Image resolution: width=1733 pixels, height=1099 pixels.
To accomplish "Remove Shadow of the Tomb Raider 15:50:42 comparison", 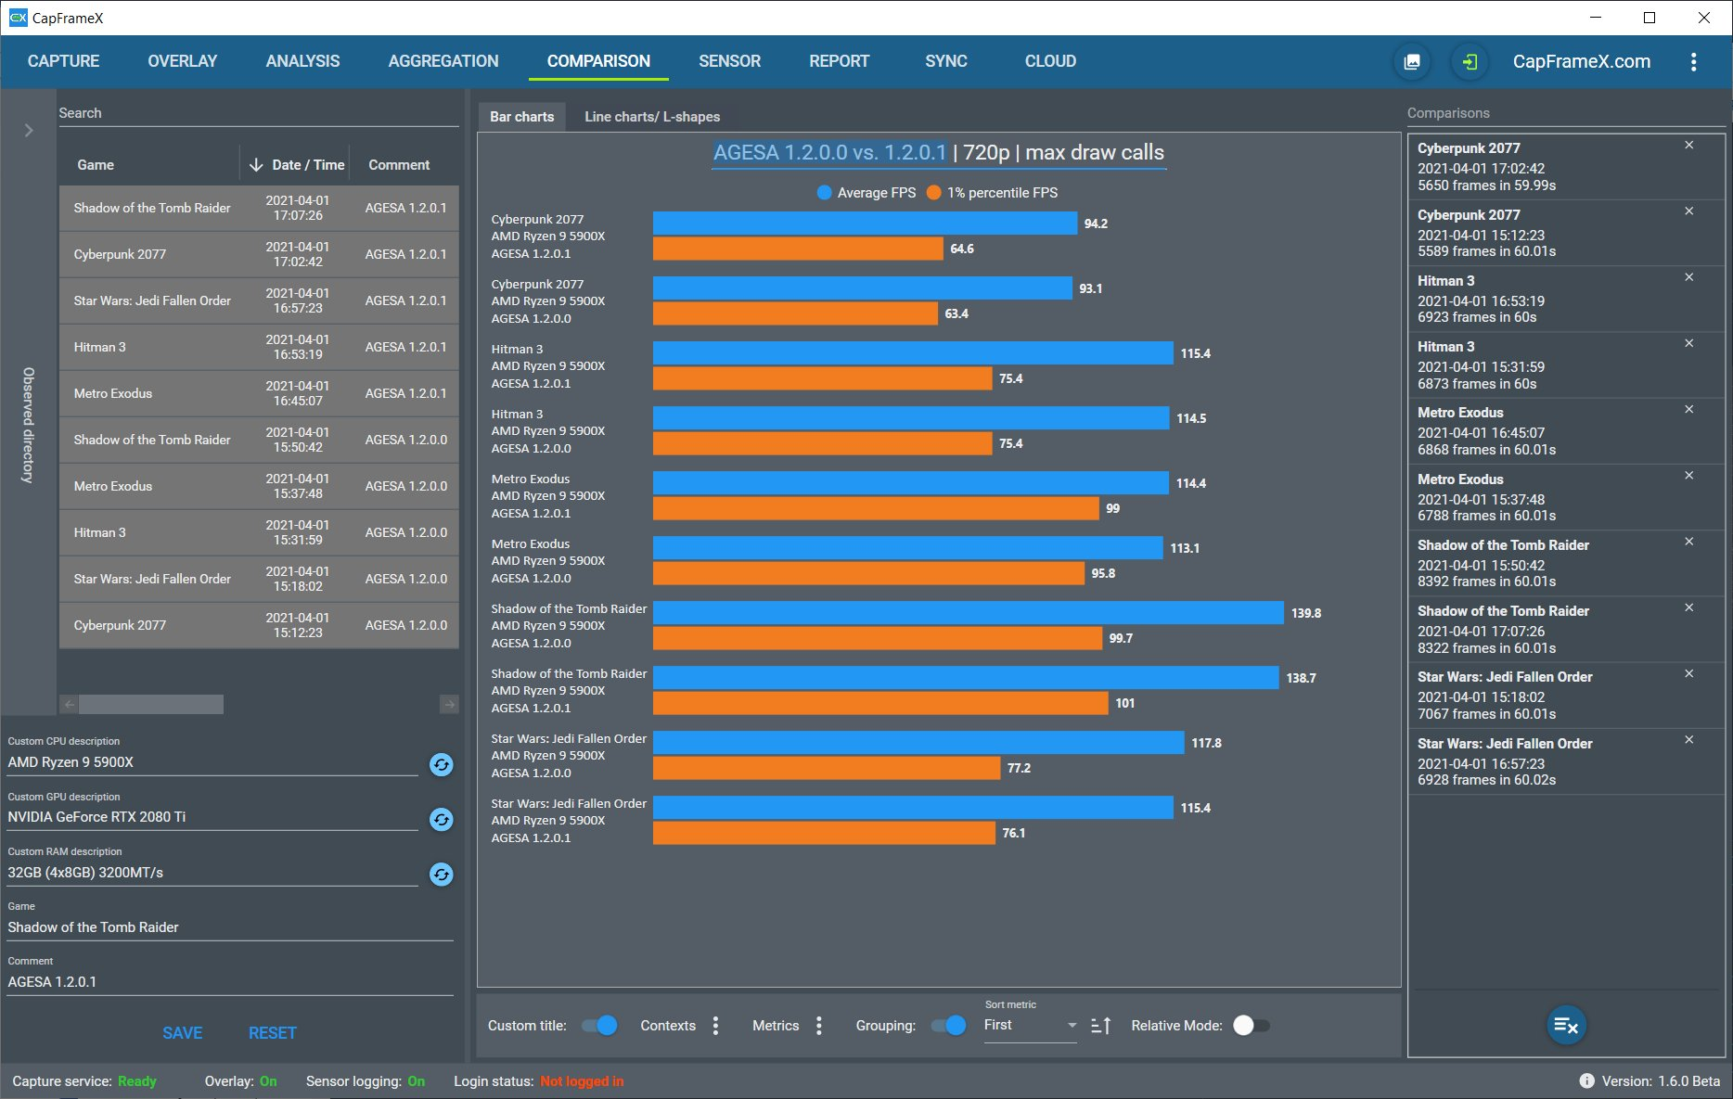I will coord(1689,542).
